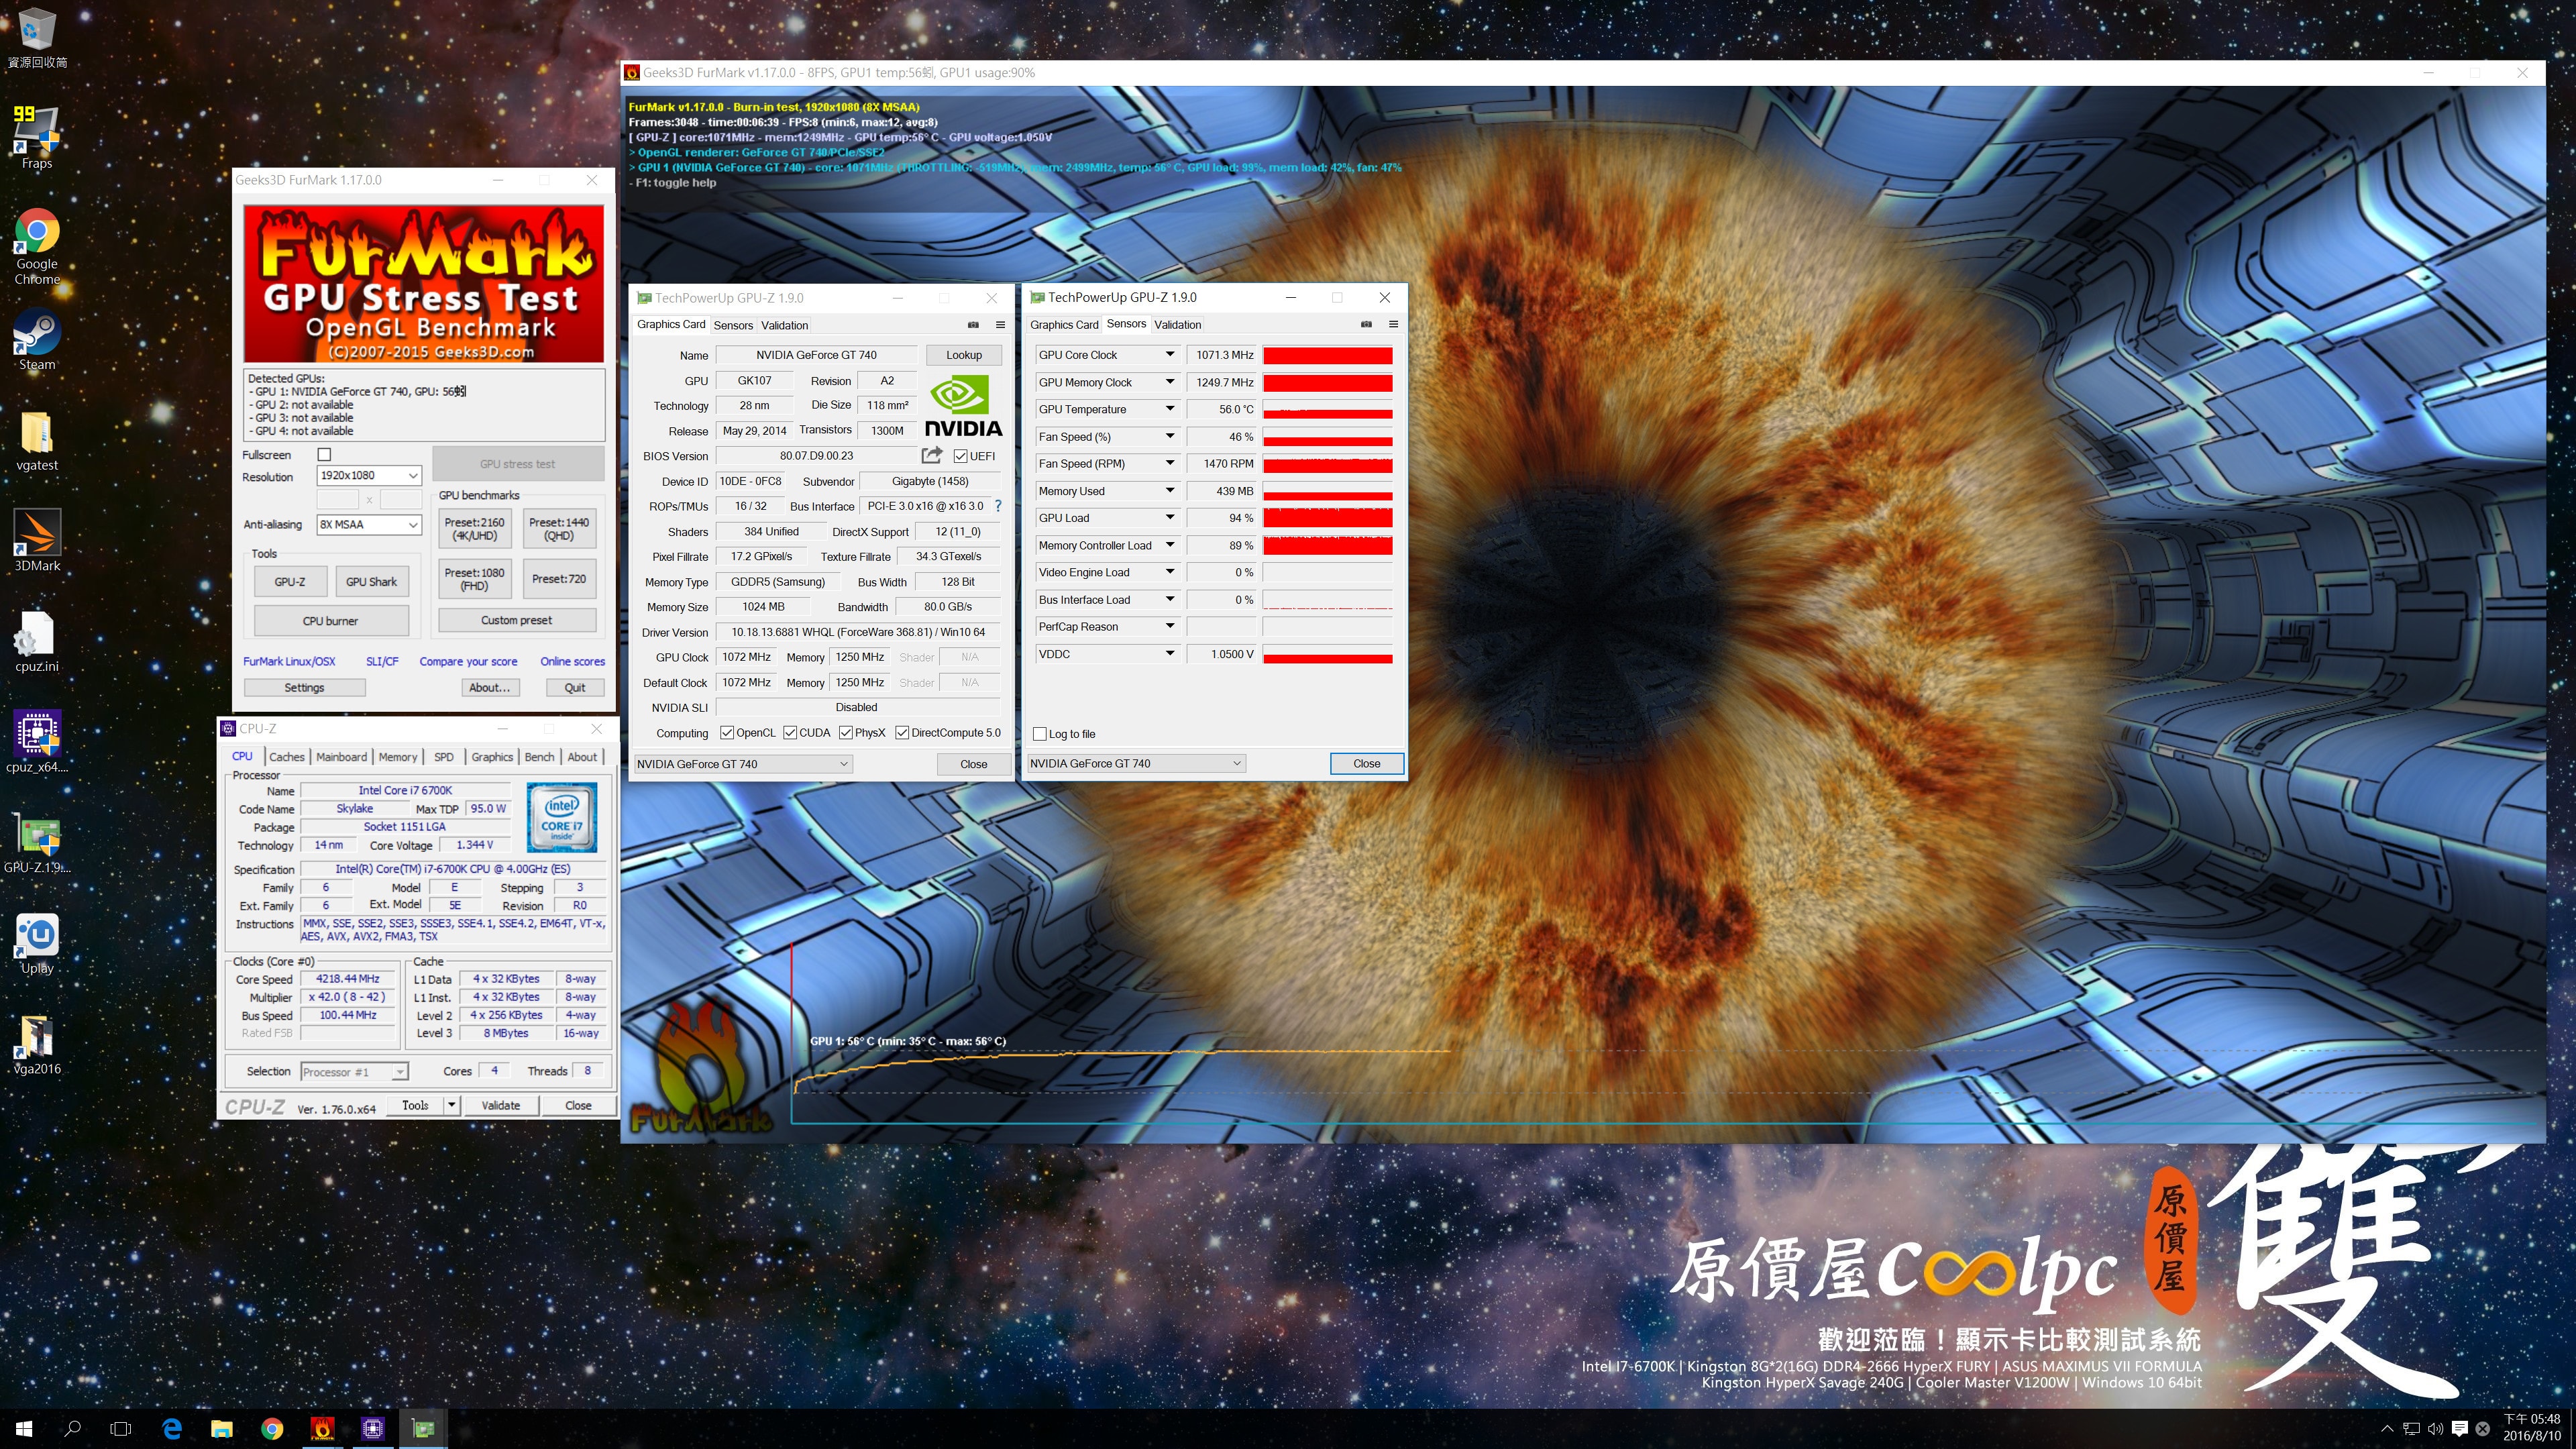
Task: Open the Resolution 1920x1080 dropdown
Action: [369, 476]
